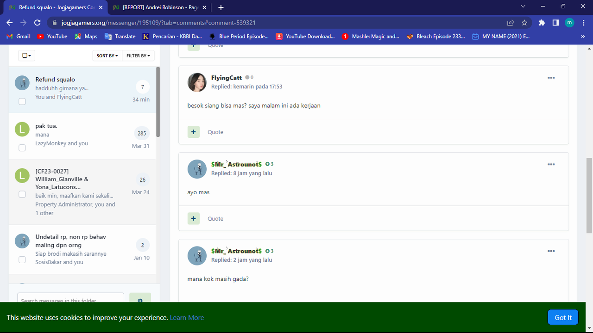Viewport: 593px width, 333px height.
Task: Open Refund squalo conversation
Action: (x=55, y=80)
